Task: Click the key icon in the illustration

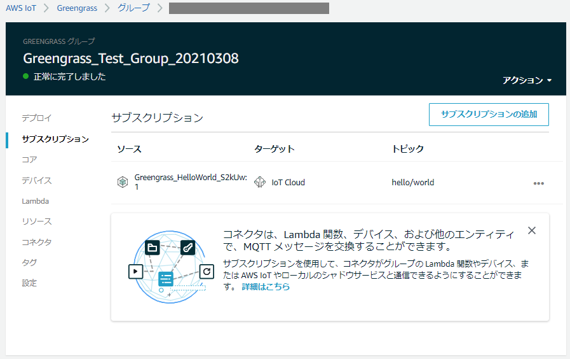Action: pos(187,248)
